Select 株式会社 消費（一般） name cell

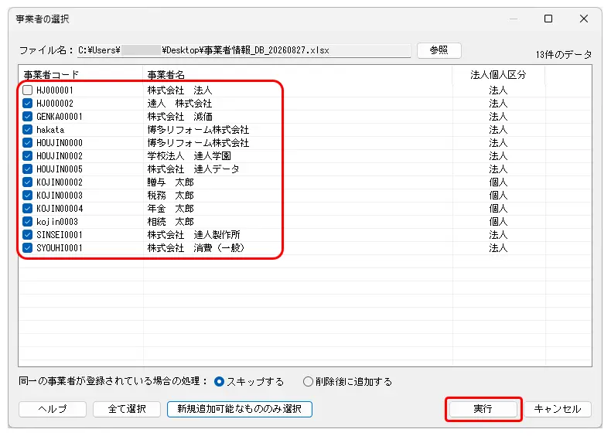(x=196, y=248)
